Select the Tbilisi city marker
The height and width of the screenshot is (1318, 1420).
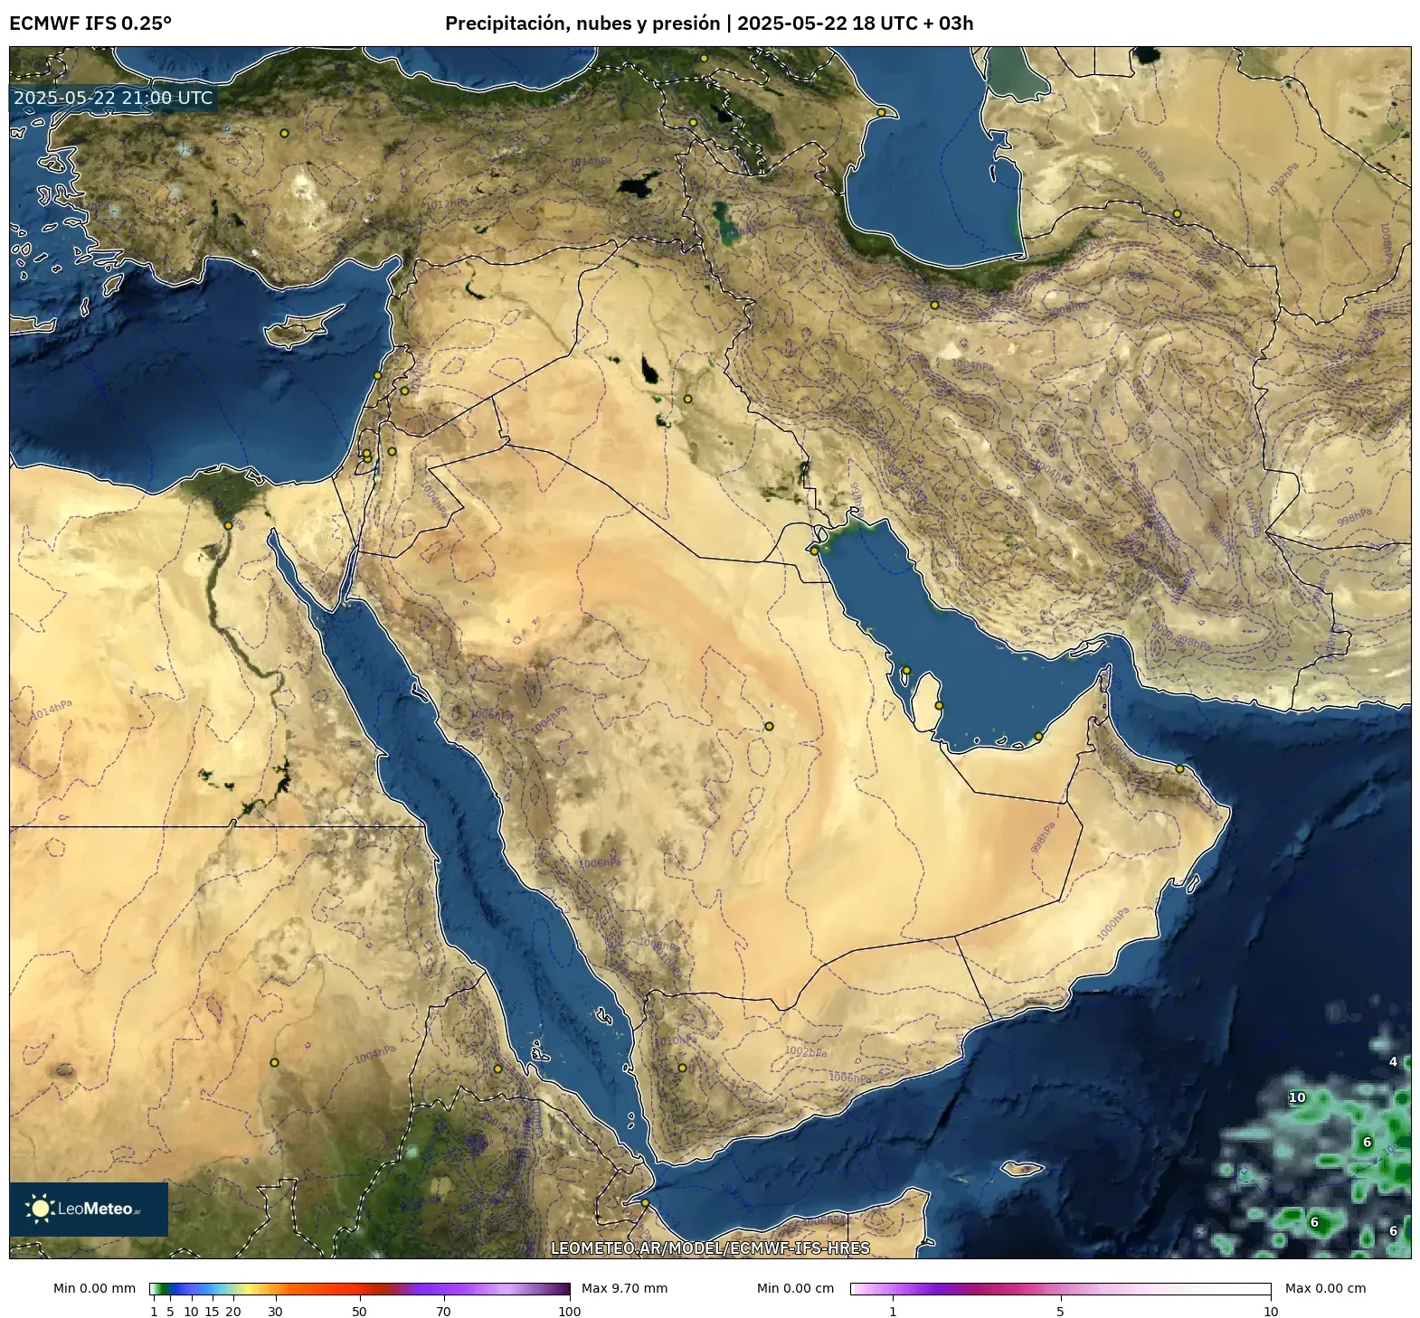(x=704, y=58)
